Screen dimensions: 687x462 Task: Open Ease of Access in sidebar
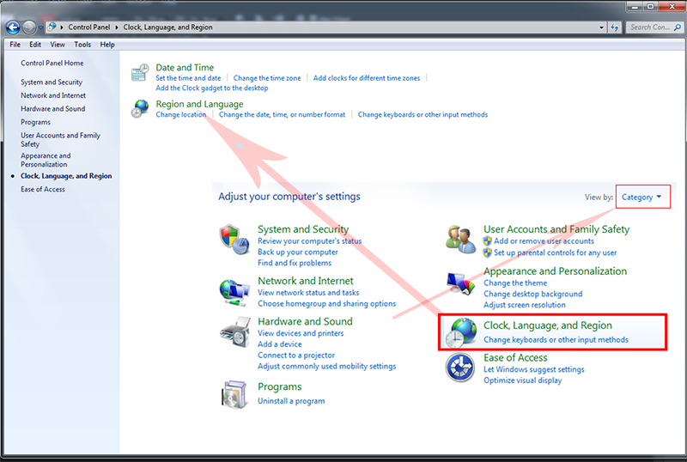click(42, 190)
